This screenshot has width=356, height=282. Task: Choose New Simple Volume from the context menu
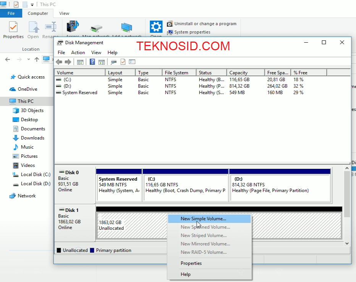pyautogui.click(x=209, y=219)
